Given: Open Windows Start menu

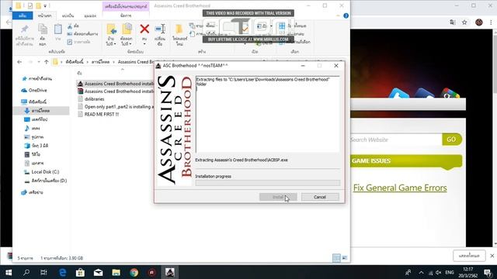Looking at the screenshot, I should pyautogui.click(x=9, y=272).
